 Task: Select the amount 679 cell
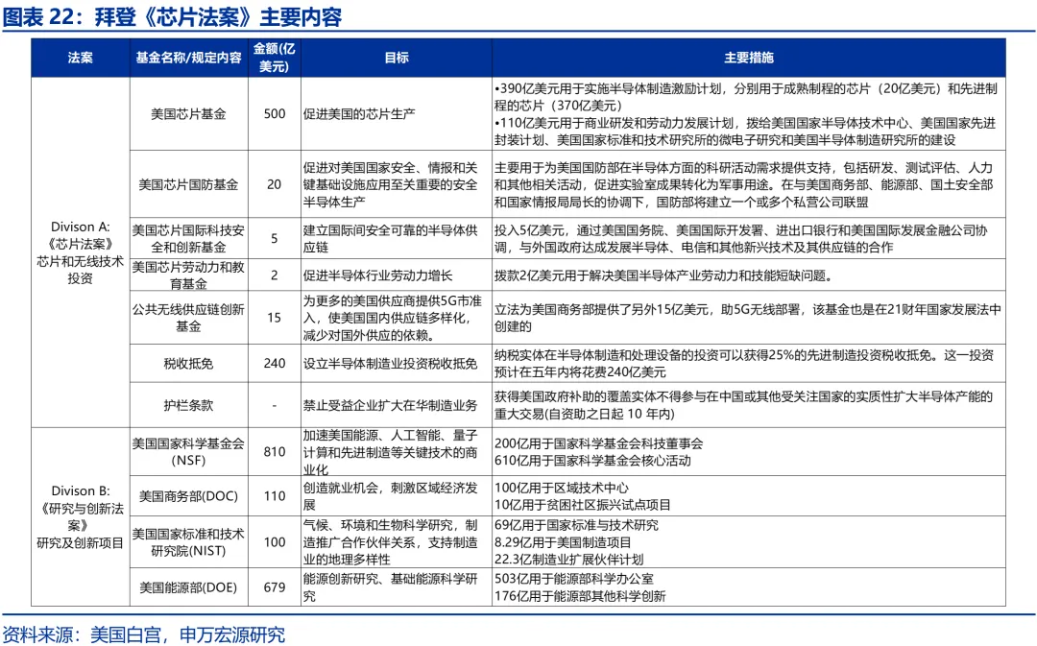274,586
